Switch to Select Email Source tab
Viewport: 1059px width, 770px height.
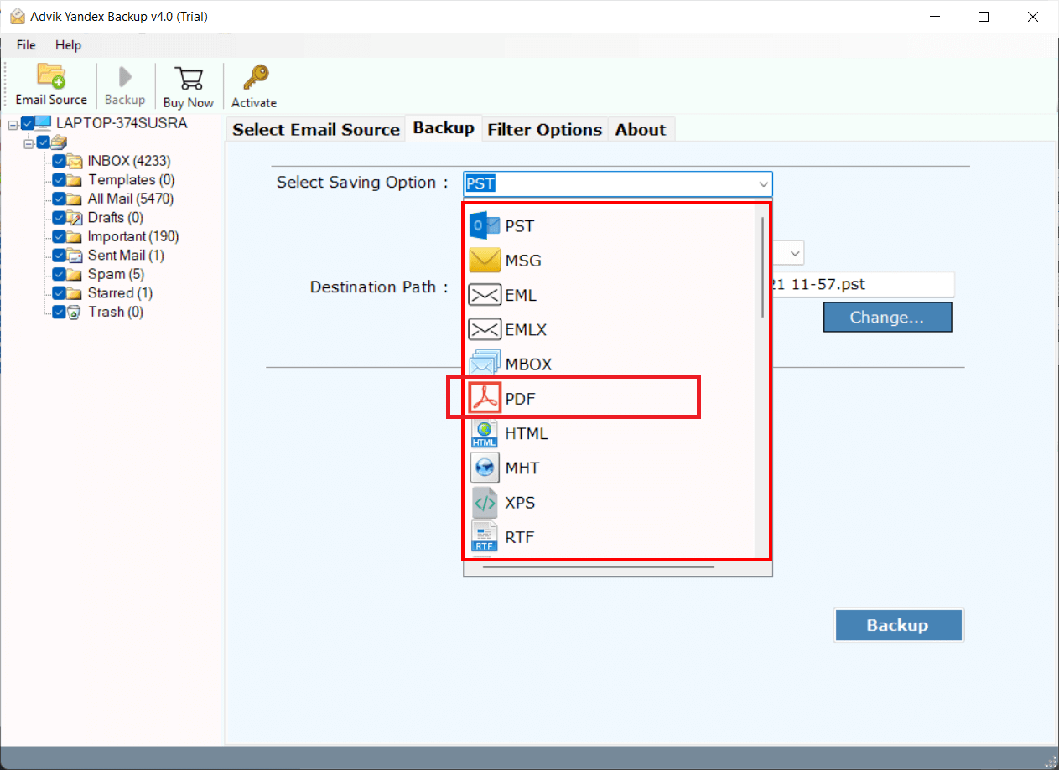[316, 129]
